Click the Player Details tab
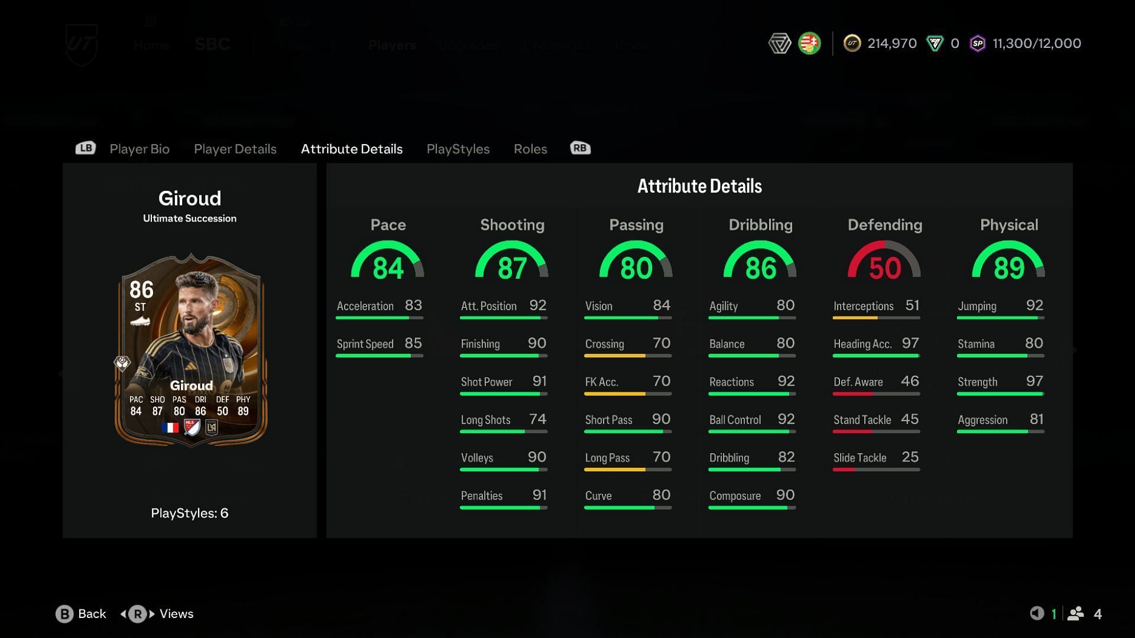This screenshot has height=638, width=1135. [235, 148]
